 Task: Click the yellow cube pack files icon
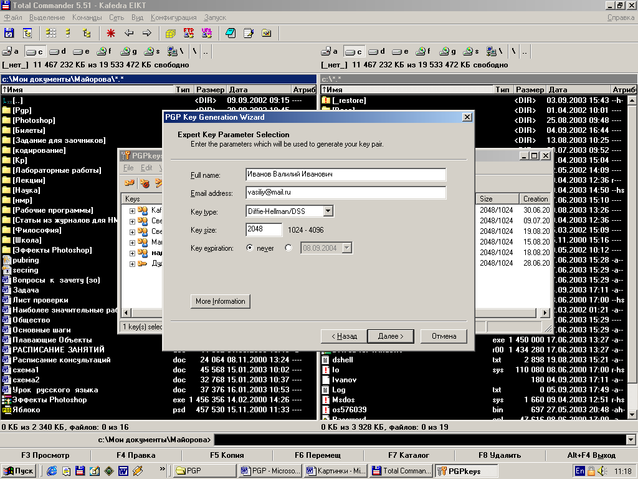point(171,33)
